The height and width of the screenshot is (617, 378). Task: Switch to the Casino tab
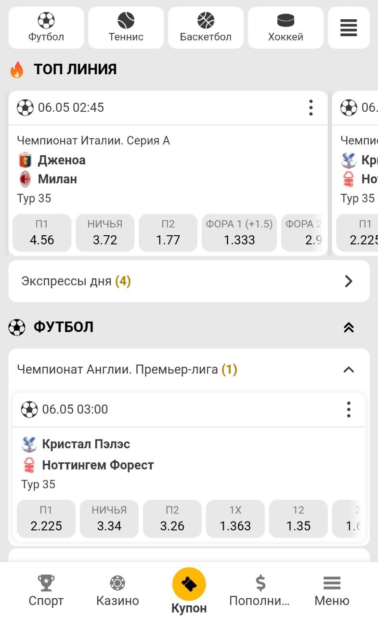[x=117, y=590]
